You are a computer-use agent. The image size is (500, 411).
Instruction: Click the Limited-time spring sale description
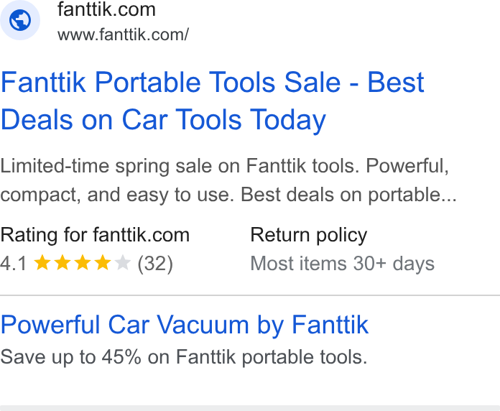click(x=228, y=180)
